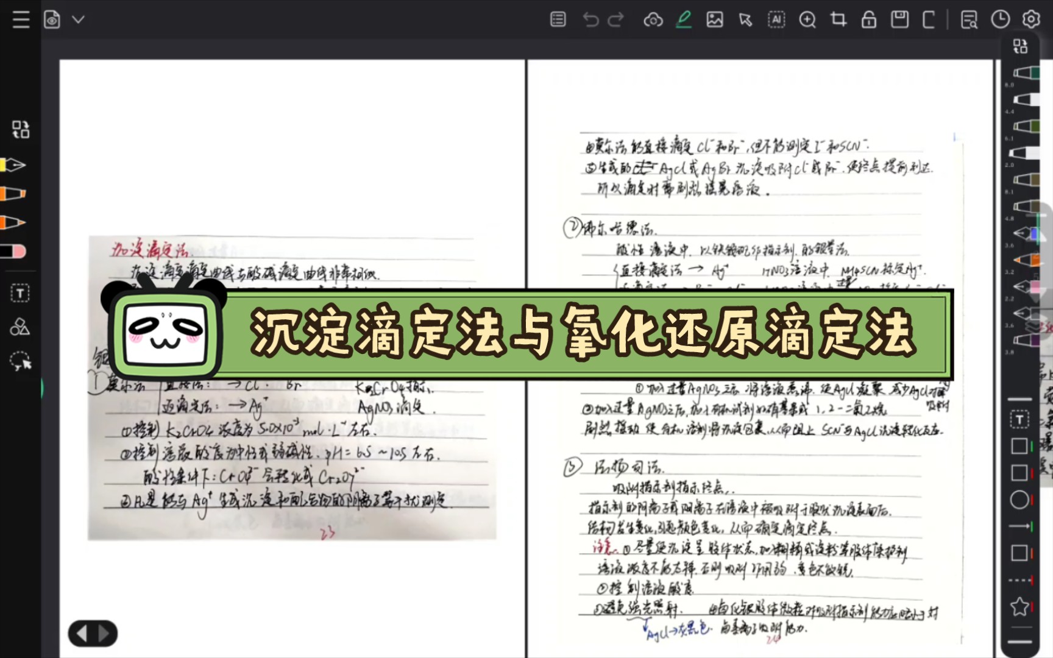Open the document view mode icon

52,19
